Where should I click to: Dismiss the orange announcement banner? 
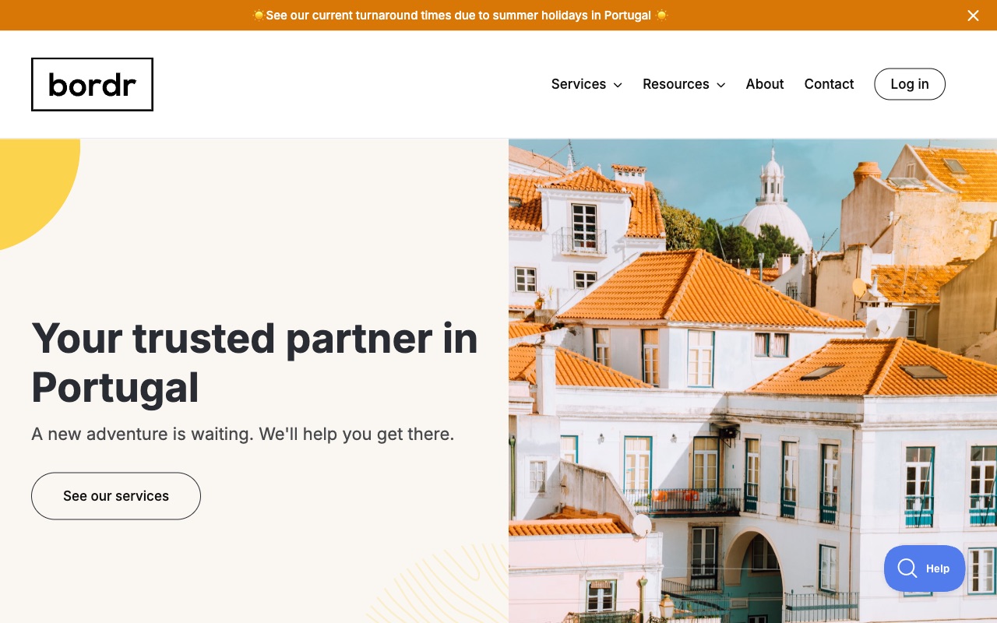pos(973,16)
